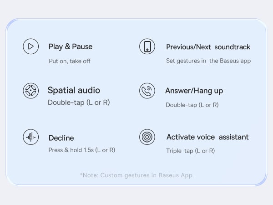Click Double-tap text under Spatial audio
Screen dimensions: 273x205
[x=79, y=103]
